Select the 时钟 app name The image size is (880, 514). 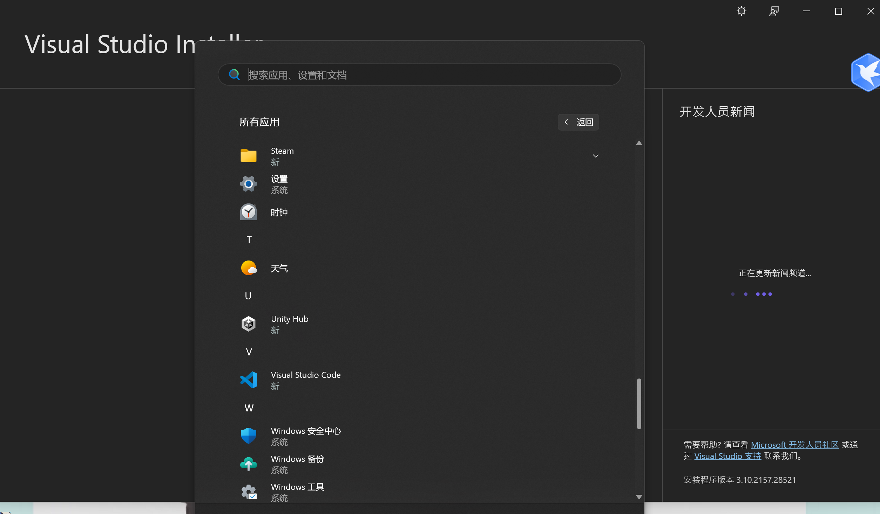[279, 213]
